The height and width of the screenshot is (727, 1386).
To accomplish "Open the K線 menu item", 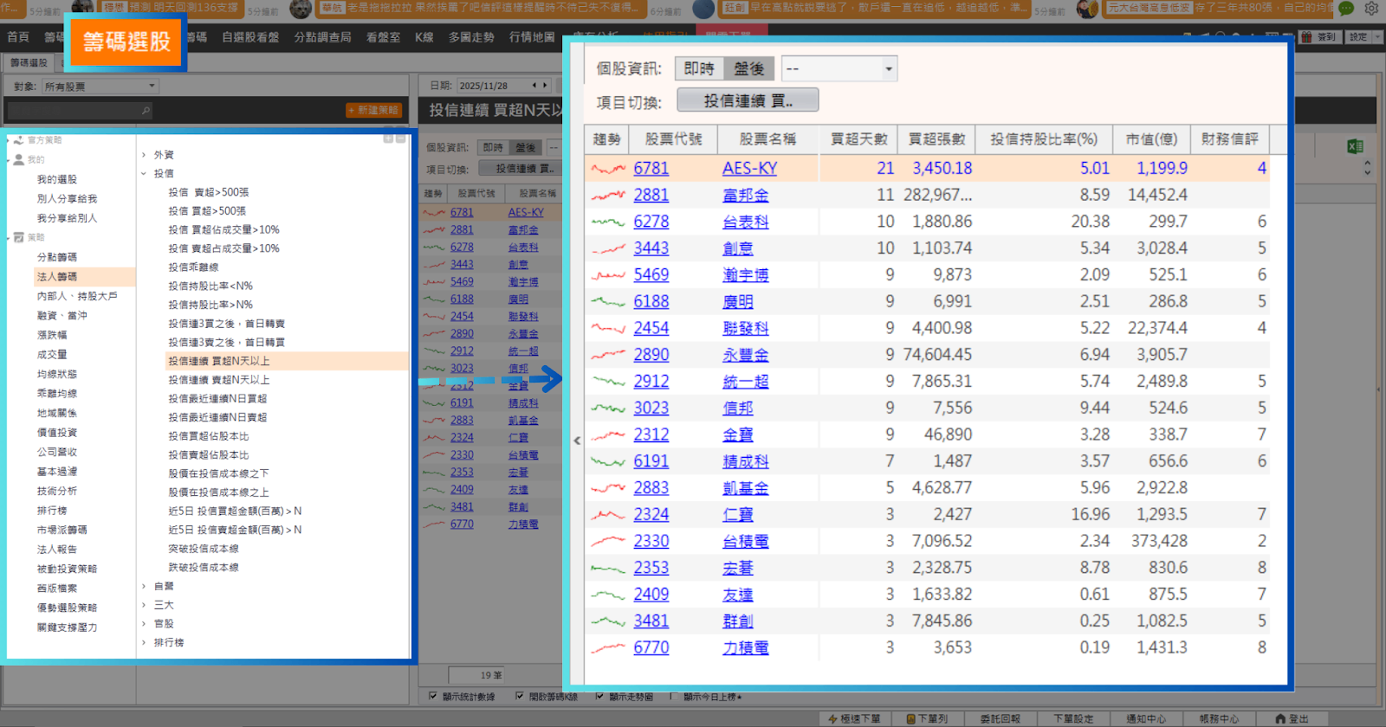I will click(x=424, y=37).
